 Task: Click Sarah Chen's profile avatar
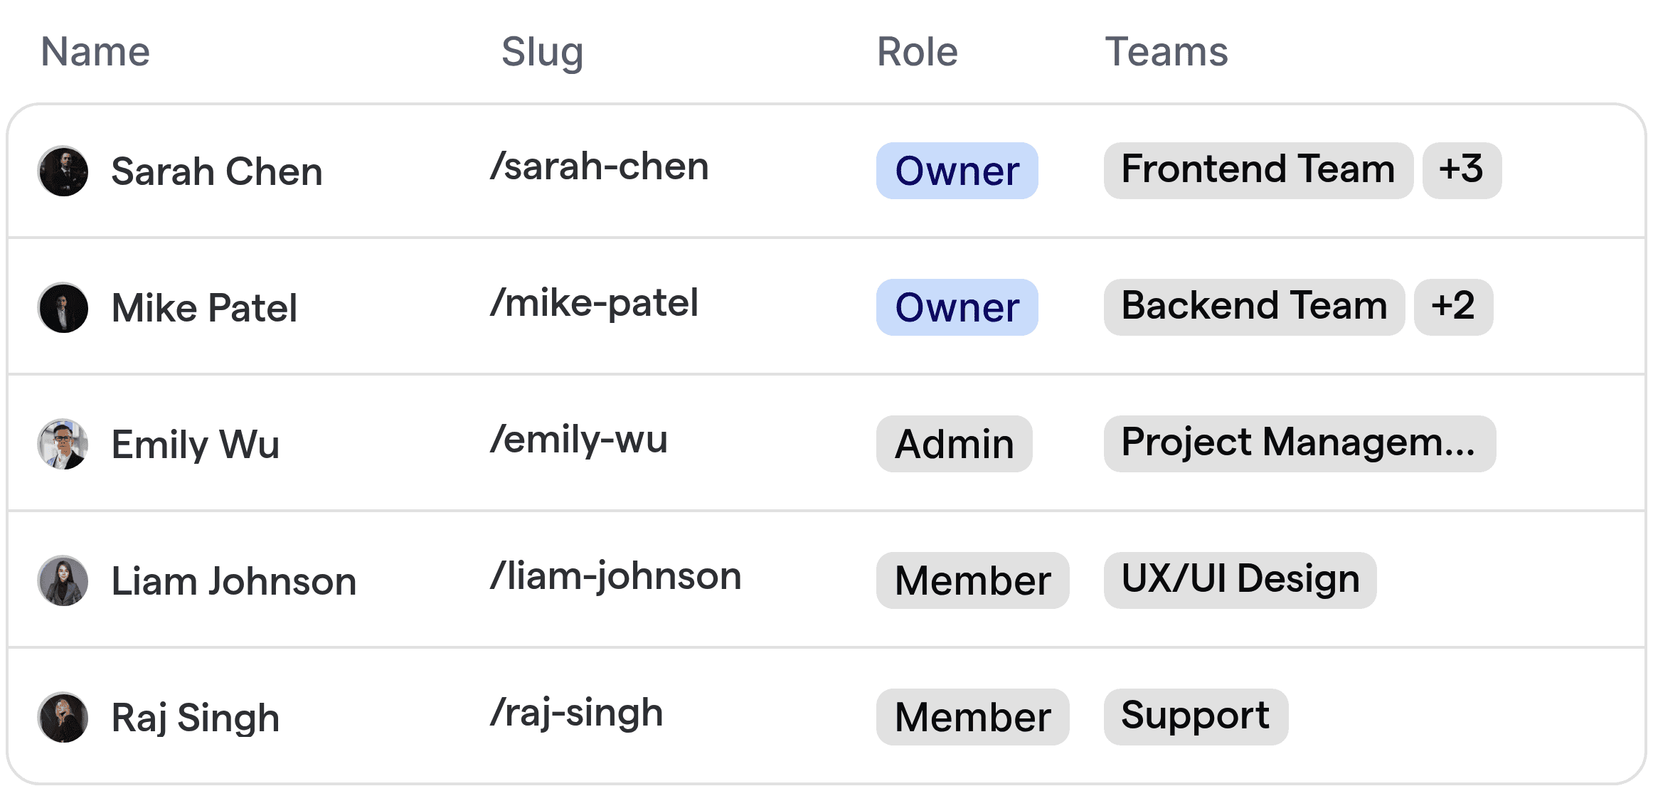click(x=63, y=171)
